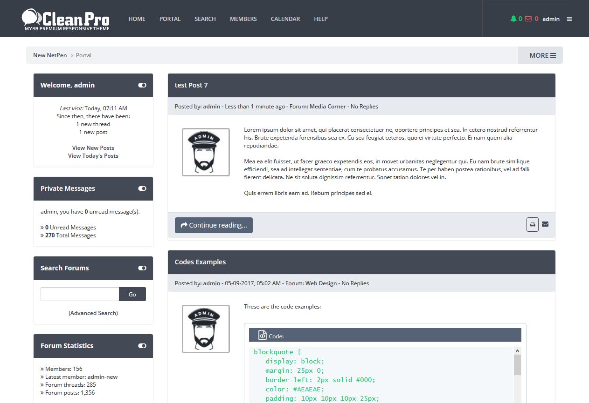The height and width of the screenshot is (403, 589).
Task: Click the email envelope icon on test Post 7
Action: 545,224
